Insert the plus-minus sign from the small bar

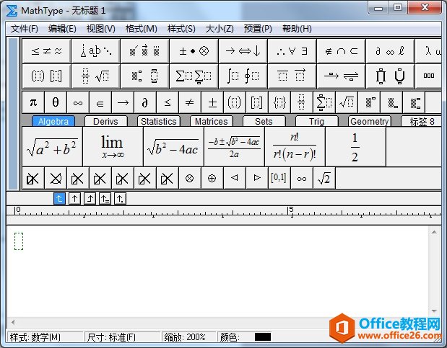point(212,102)
